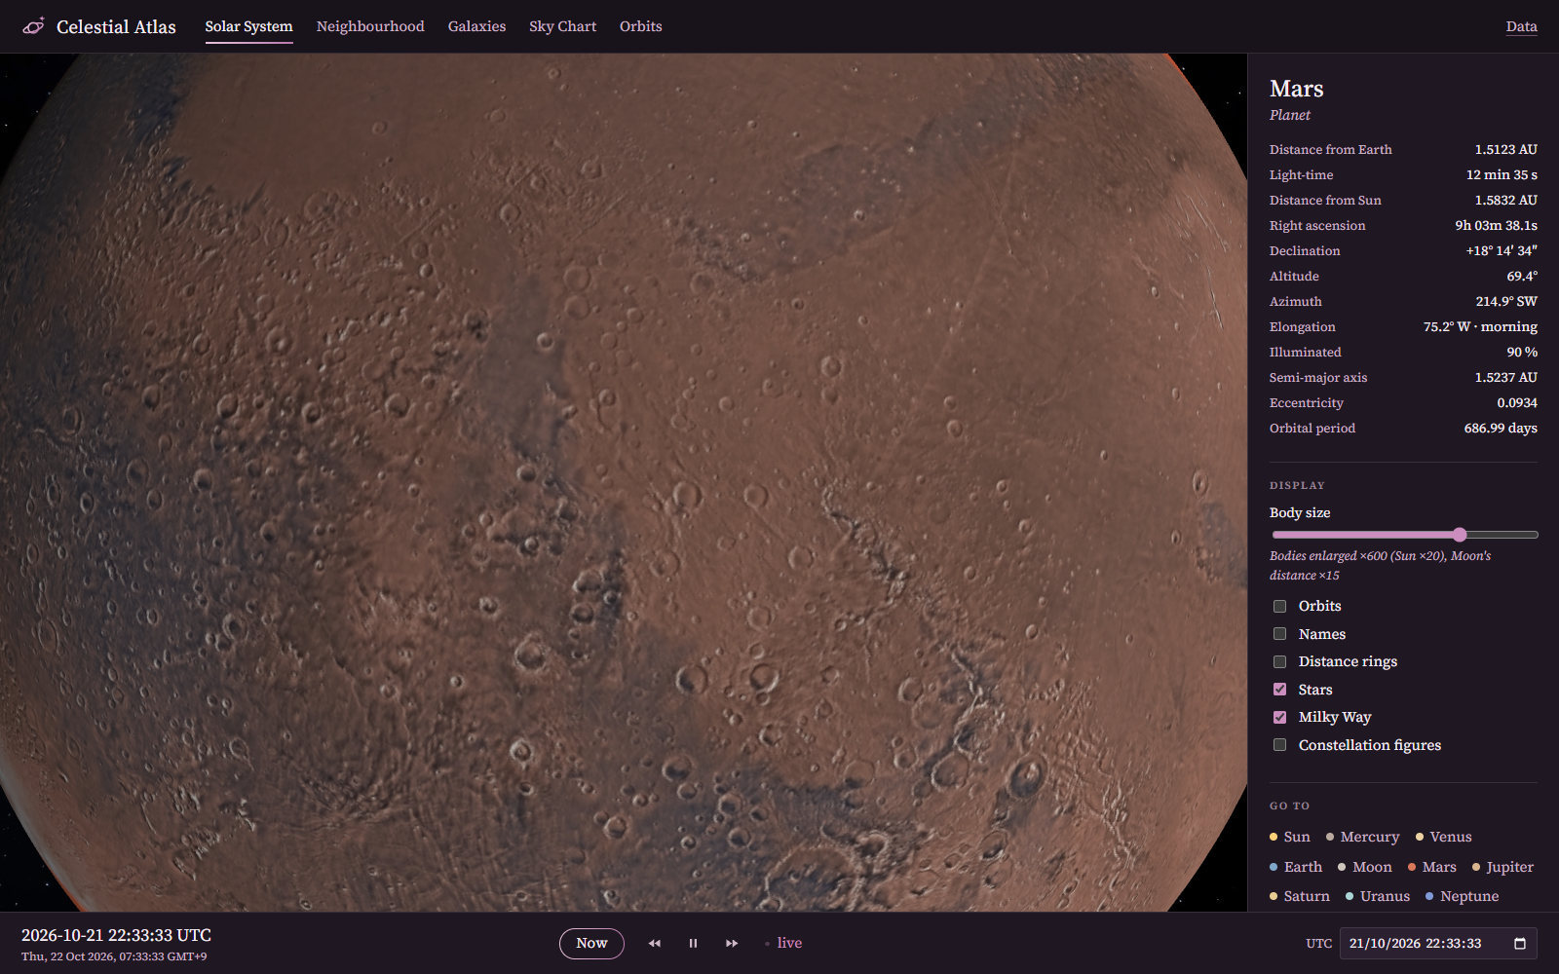Go to Jupiter

click(1502, 867)
